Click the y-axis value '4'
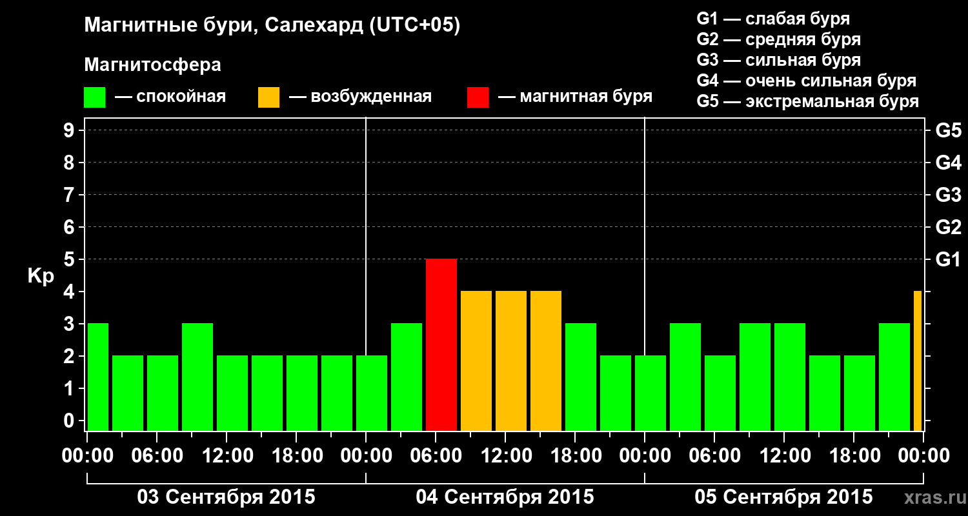This screenshot has width=968, height=516. coord(70,292)
